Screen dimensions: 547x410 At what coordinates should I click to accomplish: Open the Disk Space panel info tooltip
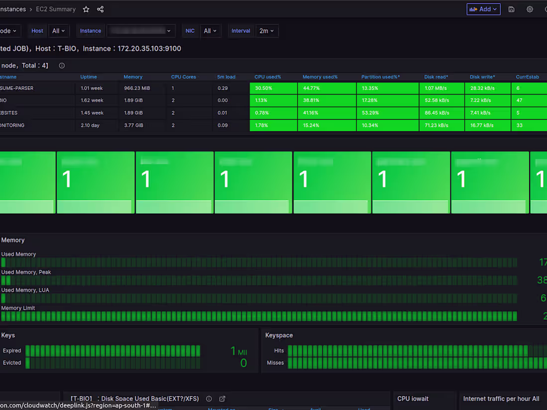point(209,399)
